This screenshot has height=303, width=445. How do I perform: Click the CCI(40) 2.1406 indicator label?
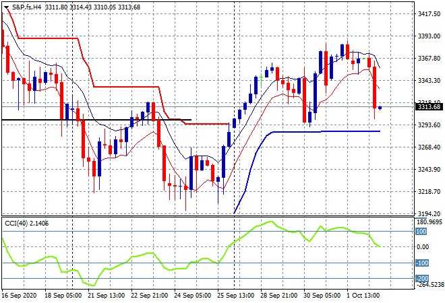[27, 224]
